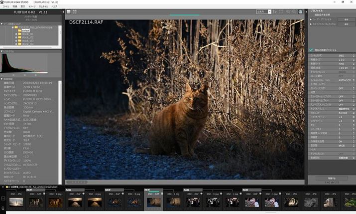Adjust the push/pull +1/3 EV setting
This screenshot has height=214, width=356.
pyautogui.click(x=332, y=68)
